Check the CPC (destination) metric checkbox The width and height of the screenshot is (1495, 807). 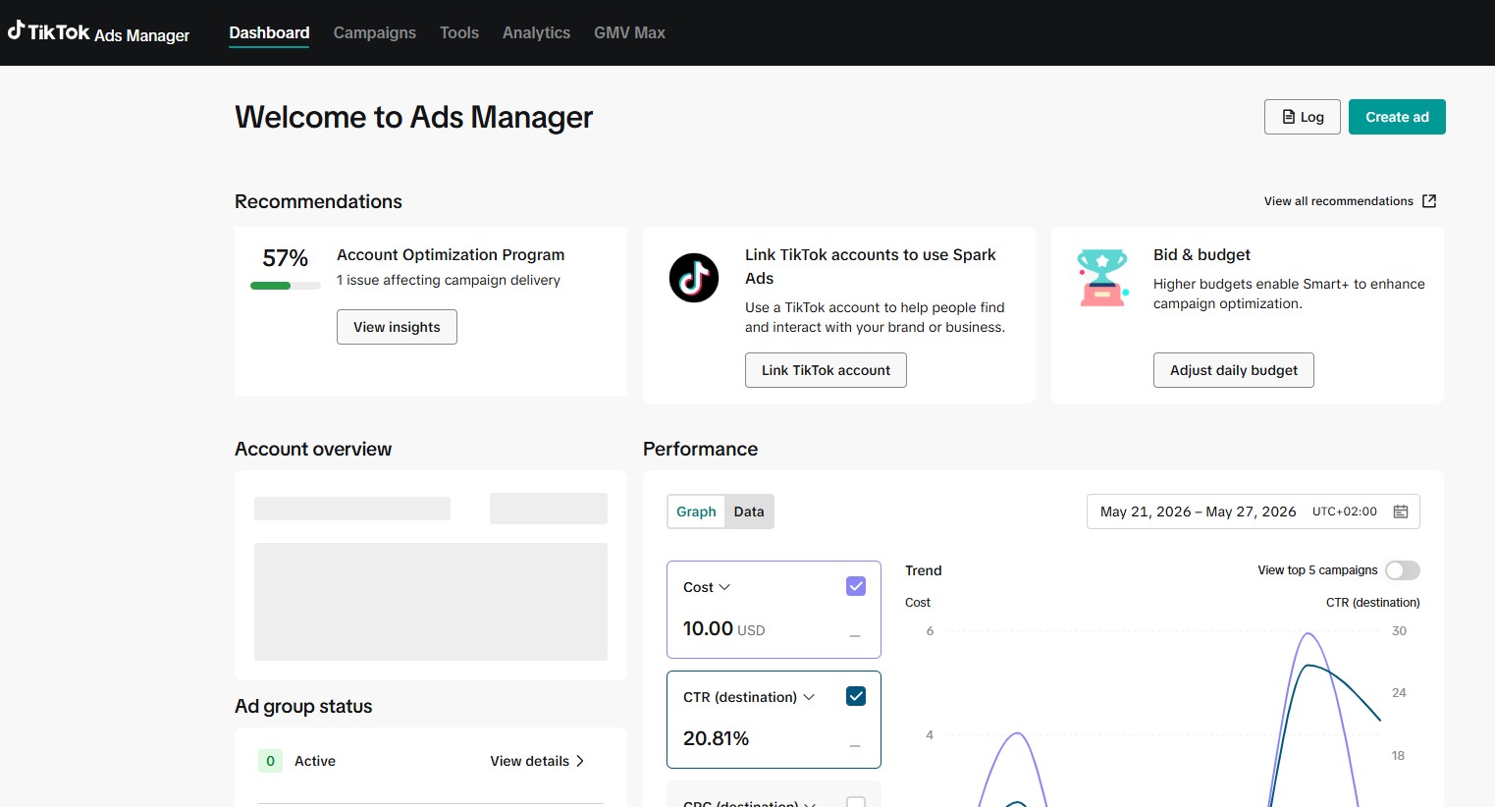point(856,802)
